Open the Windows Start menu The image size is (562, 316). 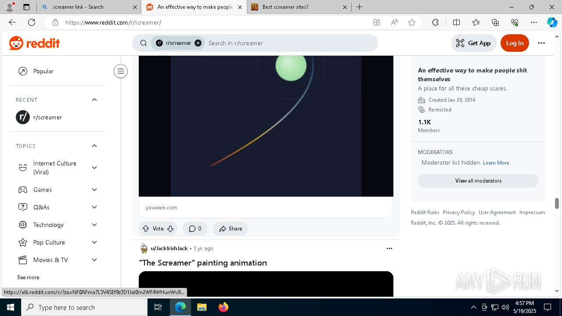[10, 307]
